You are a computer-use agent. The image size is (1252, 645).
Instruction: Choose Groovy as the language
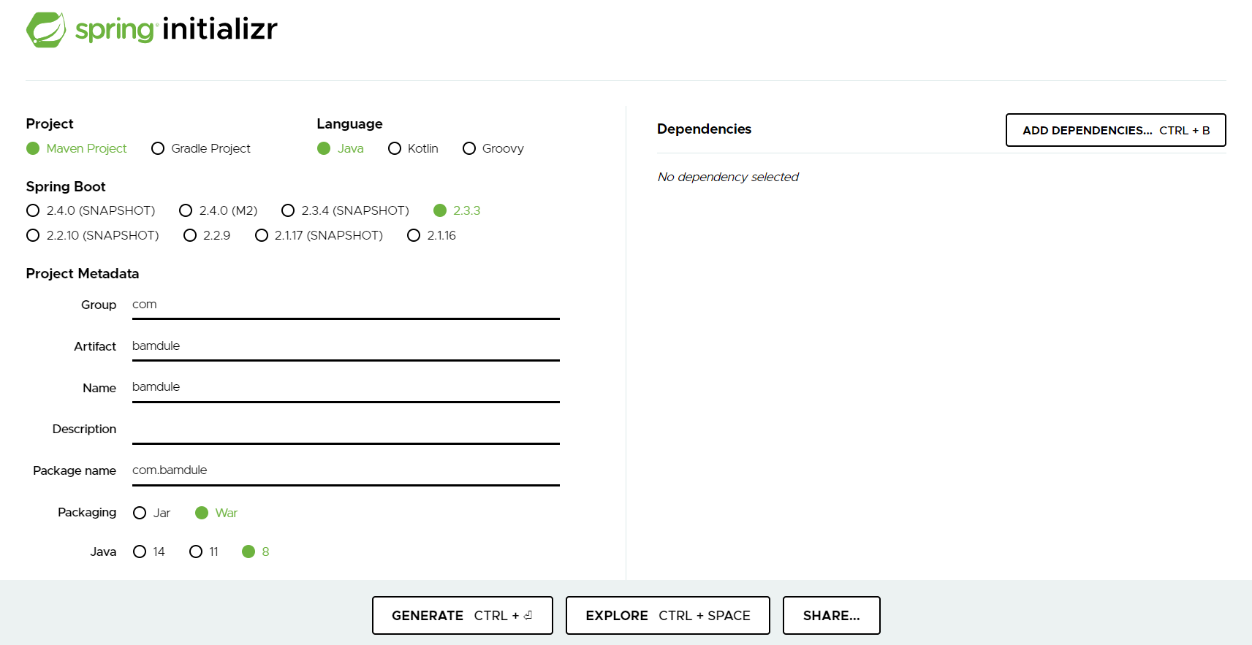493,148
